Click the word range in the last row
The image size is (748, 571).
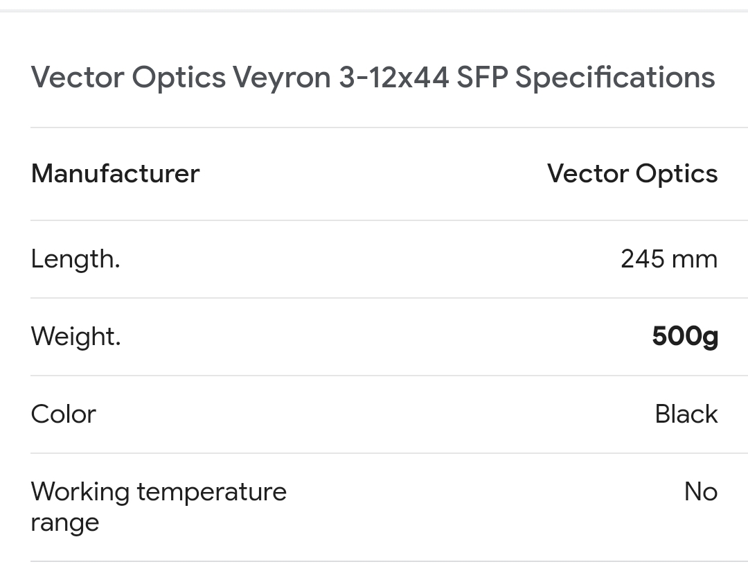click(x=64, y=522)
